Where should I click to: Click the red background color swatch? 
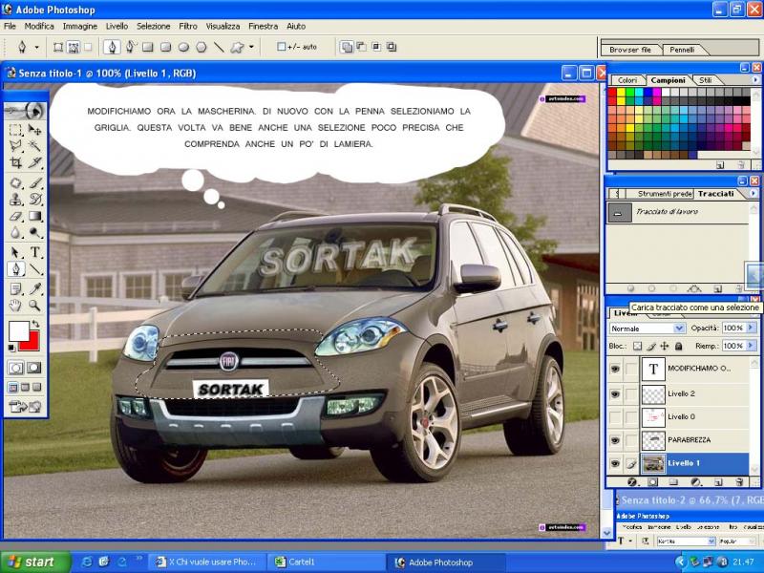(x=32, y=342)
